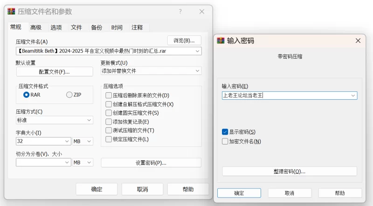Image resolution: width=373 pixels, height=206 pixels.
Task: Check 压缩后删除原来的文件
Action: pyautogui.click(x=109, y=96)
